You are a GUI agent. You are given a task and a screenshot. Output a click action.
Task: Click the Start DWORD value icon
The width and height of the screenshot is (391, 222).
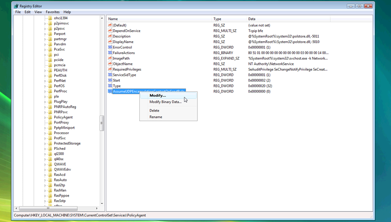click(110, 80)
